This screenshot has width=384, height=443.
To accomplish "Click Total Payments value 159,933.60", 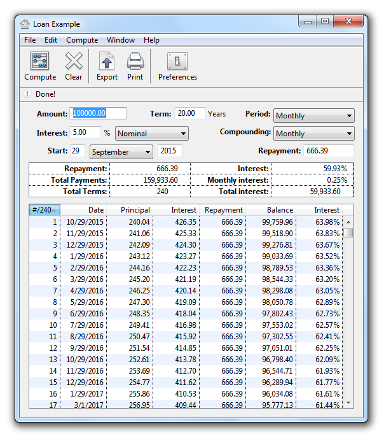I will tap(160, 180).
